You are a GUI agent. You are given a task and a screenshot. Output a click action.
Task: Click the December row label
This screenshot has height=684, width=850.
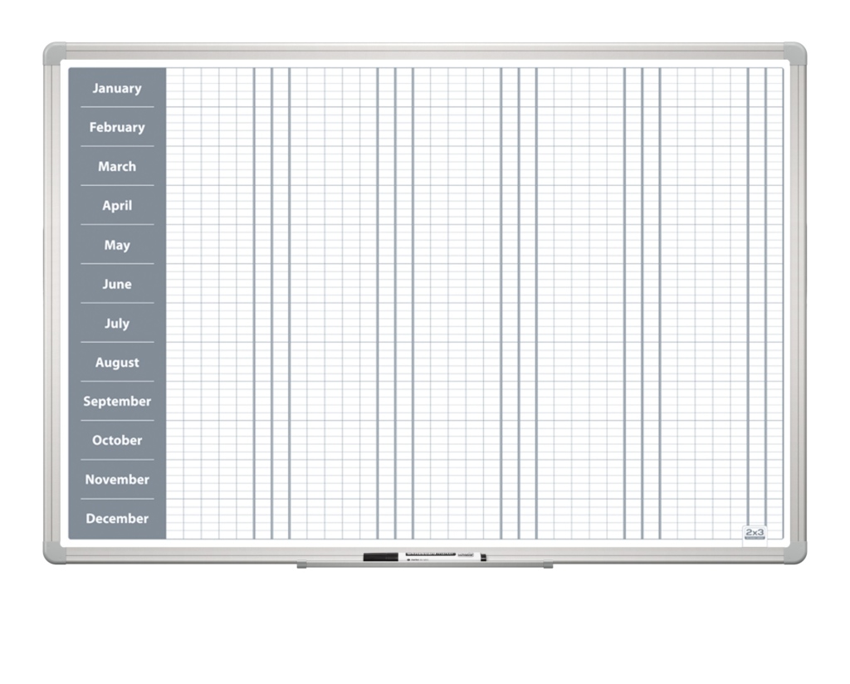117,519
